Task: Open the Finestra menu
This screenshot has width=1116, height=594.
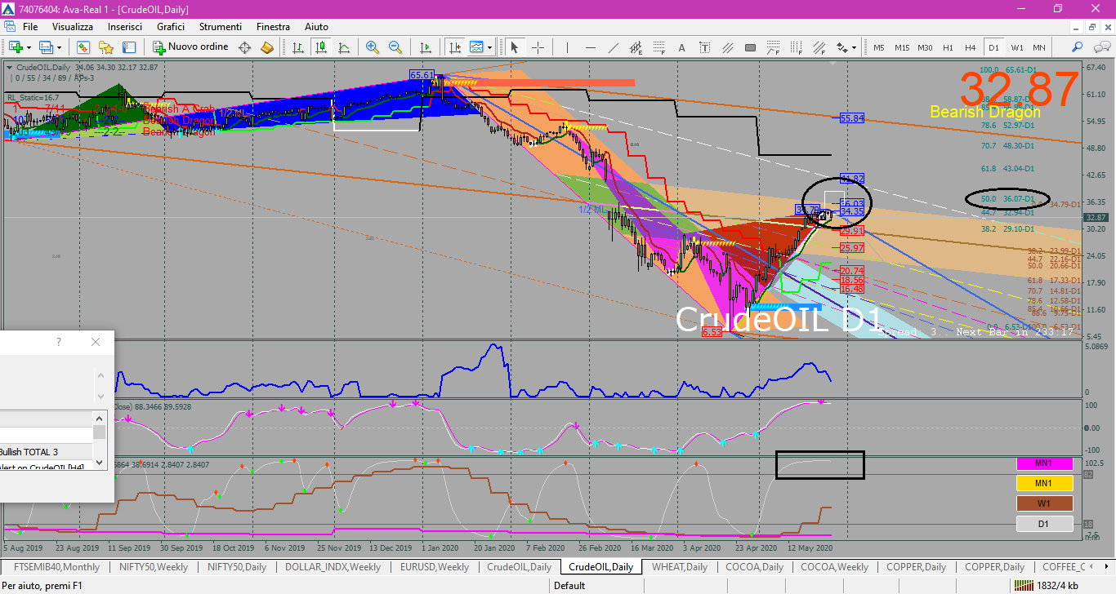Action: [273, 27]
